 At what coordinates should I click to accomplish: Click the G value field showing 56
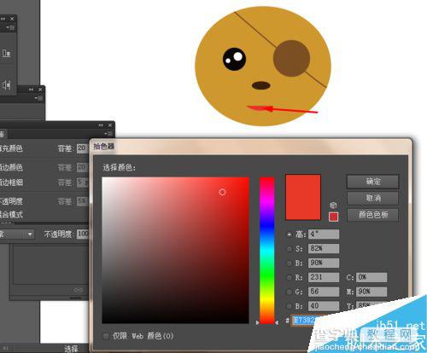pyautogui.click(x=324, y=292)
